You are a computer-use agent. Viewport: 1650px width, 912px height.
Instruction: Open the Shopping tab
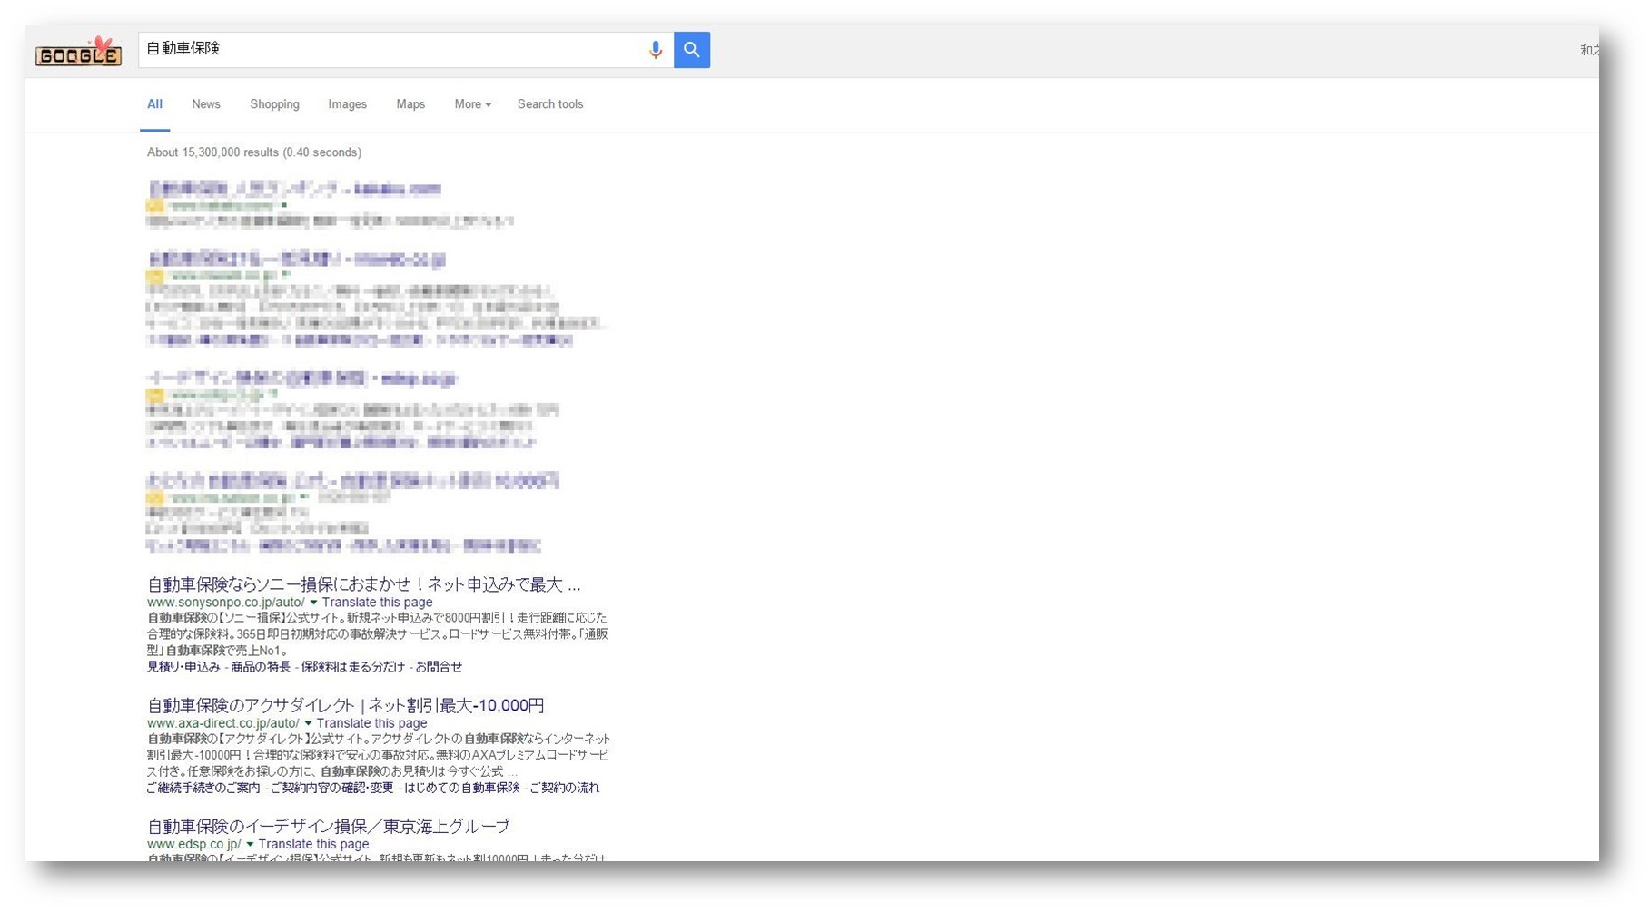(x=275, y=104)
